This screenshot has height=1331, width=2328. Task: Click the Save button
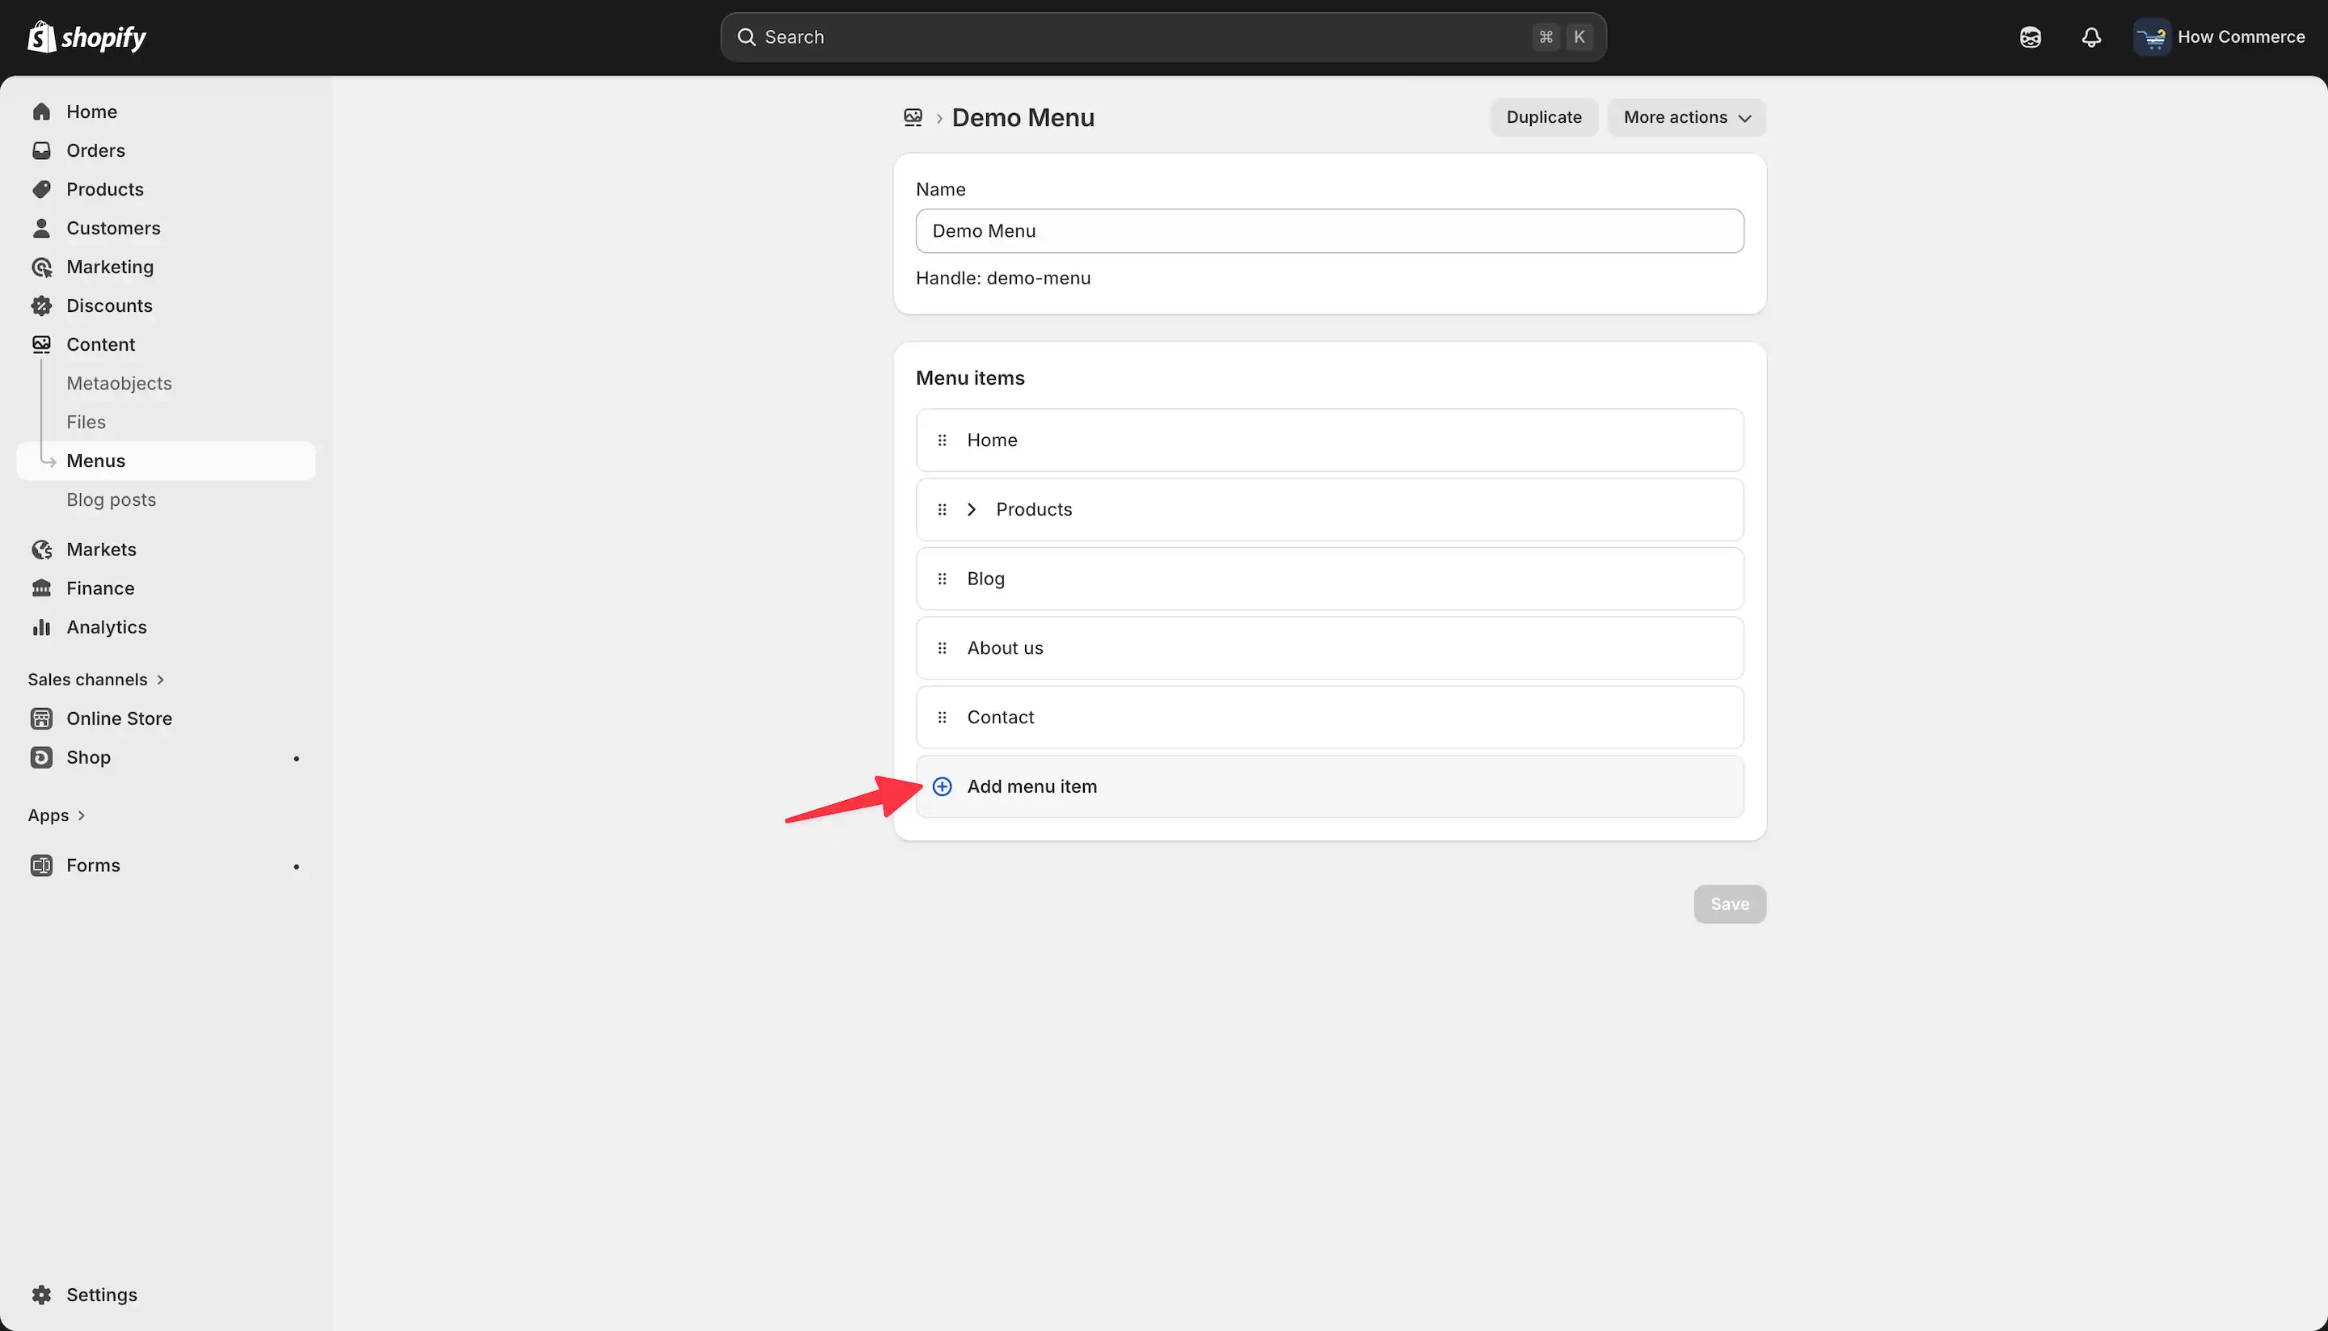1729,903
